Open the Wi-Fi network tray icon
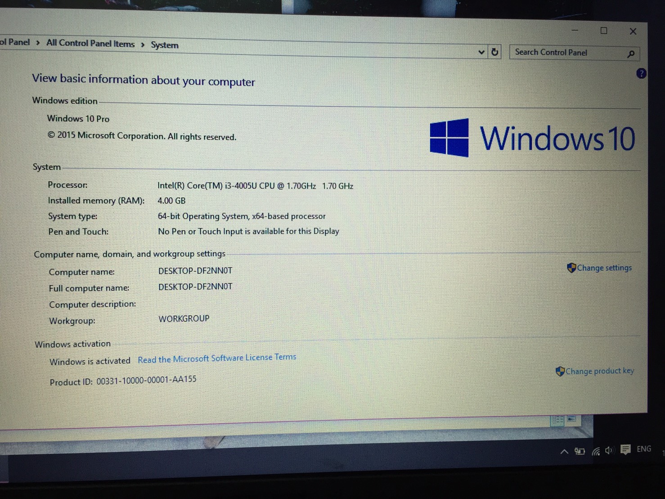This screenshot has height=499, width=665. (x=596, y=451)
